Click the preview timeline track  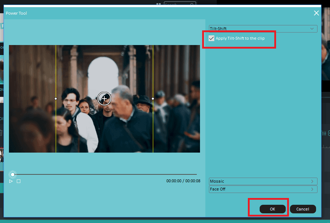(105, 174)
